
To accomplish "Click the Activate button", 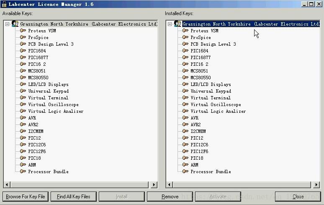I will pyautogui.click(x=218, y=197).
